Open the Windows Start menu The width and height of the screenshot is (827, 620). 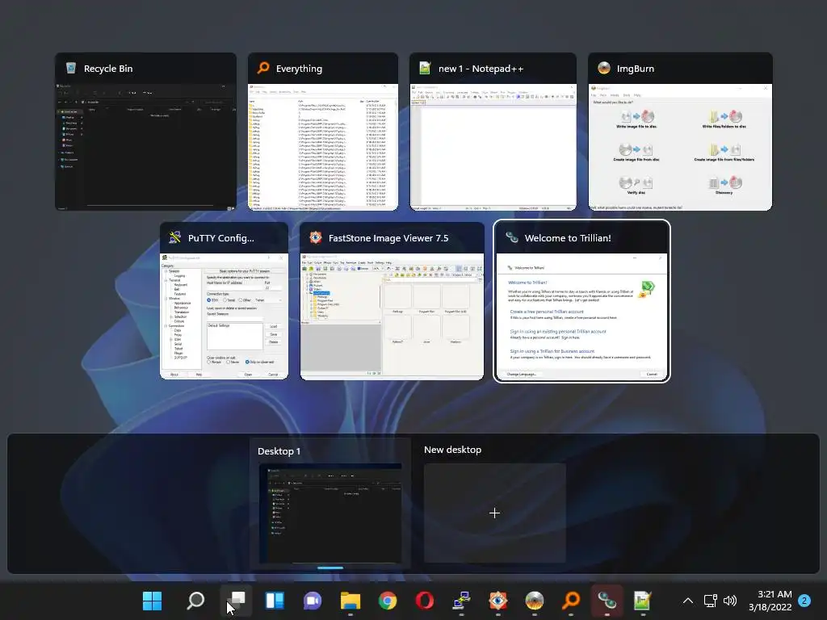tap(153, 601)
